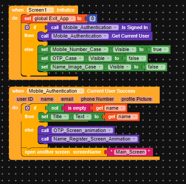
Task: Open the OTP_Screen_animation procedure dropdown
Action: click(82, 130)
